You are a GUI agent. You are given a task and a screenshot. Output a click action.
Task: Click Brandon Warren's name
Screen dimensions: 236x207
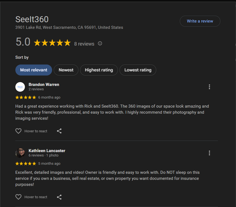pos(44,85)
